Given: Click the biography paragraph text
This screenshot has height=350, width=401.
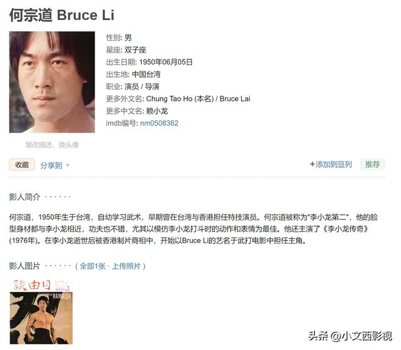Looking at the screenshot, I should (x=194, y=229).
